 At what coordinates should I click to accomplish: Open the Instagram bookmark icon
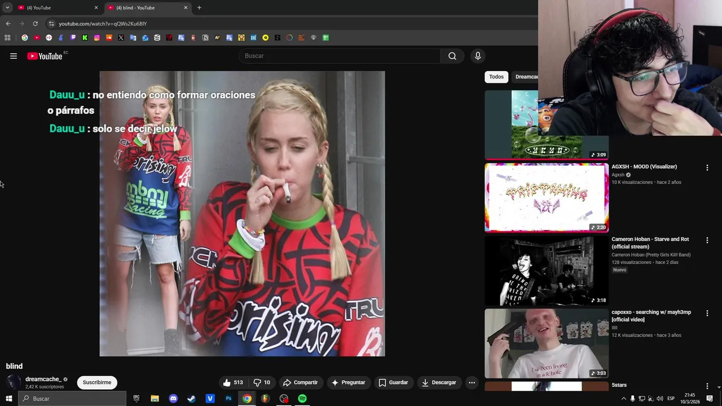pos(97,38)
